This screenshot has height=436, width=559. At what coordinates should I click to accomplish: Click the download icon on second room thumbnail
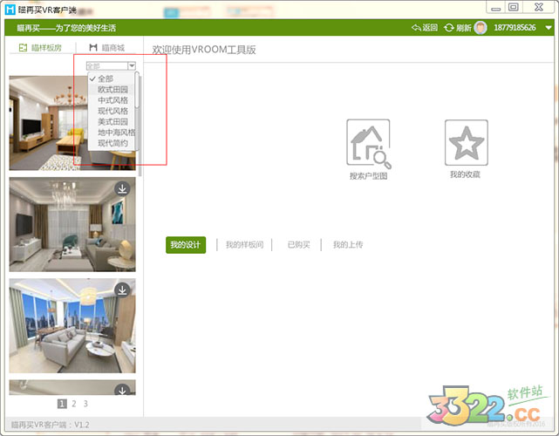[x=122, y=189]
